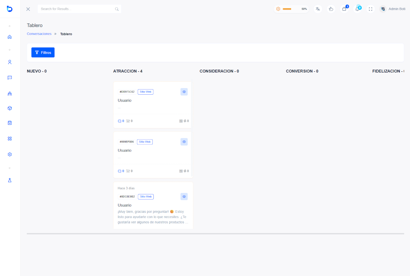This screenshot has height=276, width=410.
Task: Go to Conversaciones breadcrumb link
Action: tap(39, 34)
